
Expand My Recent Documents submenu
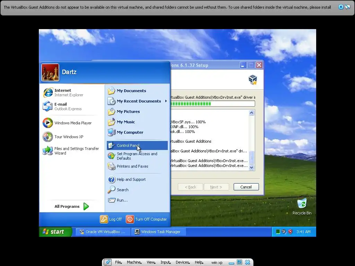tap(137, 101)
